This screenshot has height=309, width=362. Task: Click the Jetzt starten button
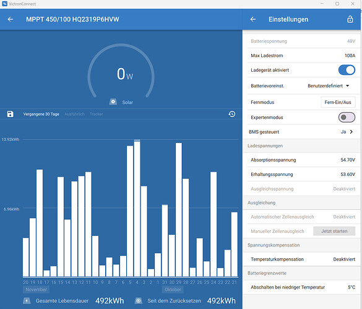[x=334, y=231]
